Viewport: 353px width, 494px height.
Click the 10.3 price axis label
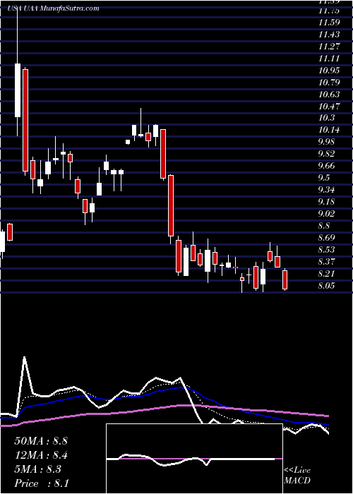point(326,118)
